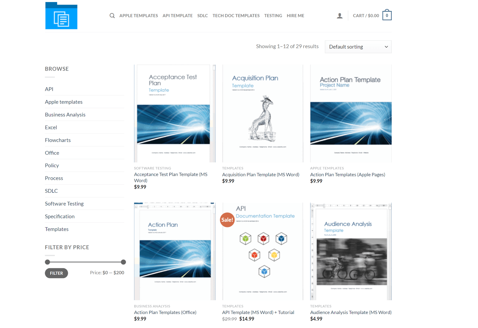
Task: Open the Default sorting dropdown
Action: pyautogui.click(x=358, y=47)
